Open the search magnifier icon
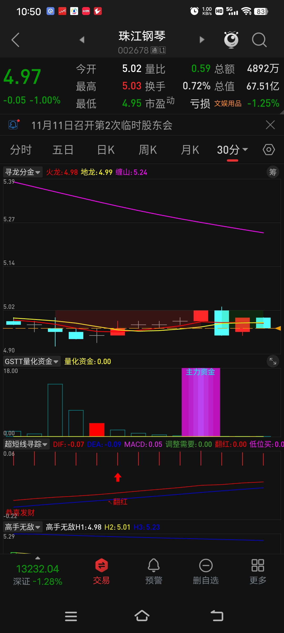Screen dimensions: 284x633 259,40
